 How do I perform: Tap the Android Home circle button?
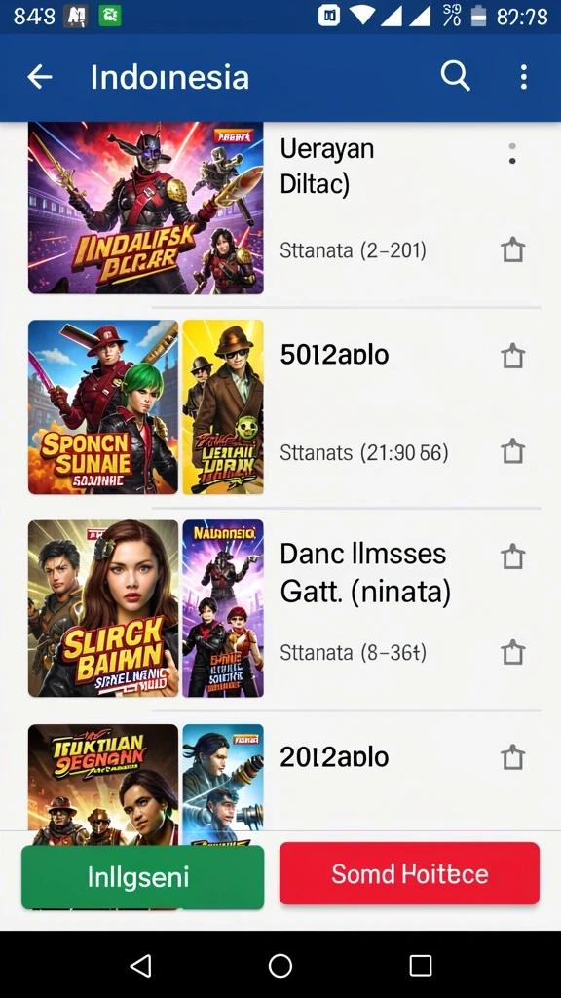[x=280, y=965]
